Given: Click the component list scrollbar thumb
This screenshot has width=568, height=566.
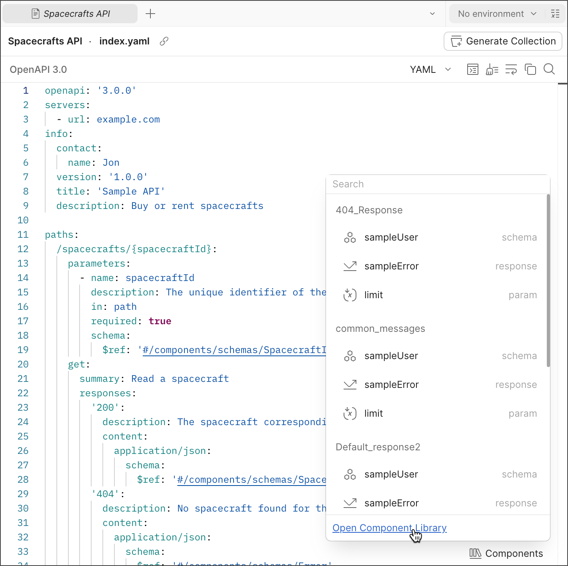Looking at the screenshot, I should (x=548, y=280).
